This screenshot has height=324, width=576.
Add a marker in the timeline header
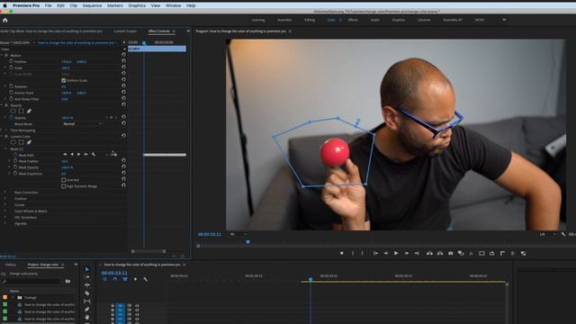tap(135, 279)
